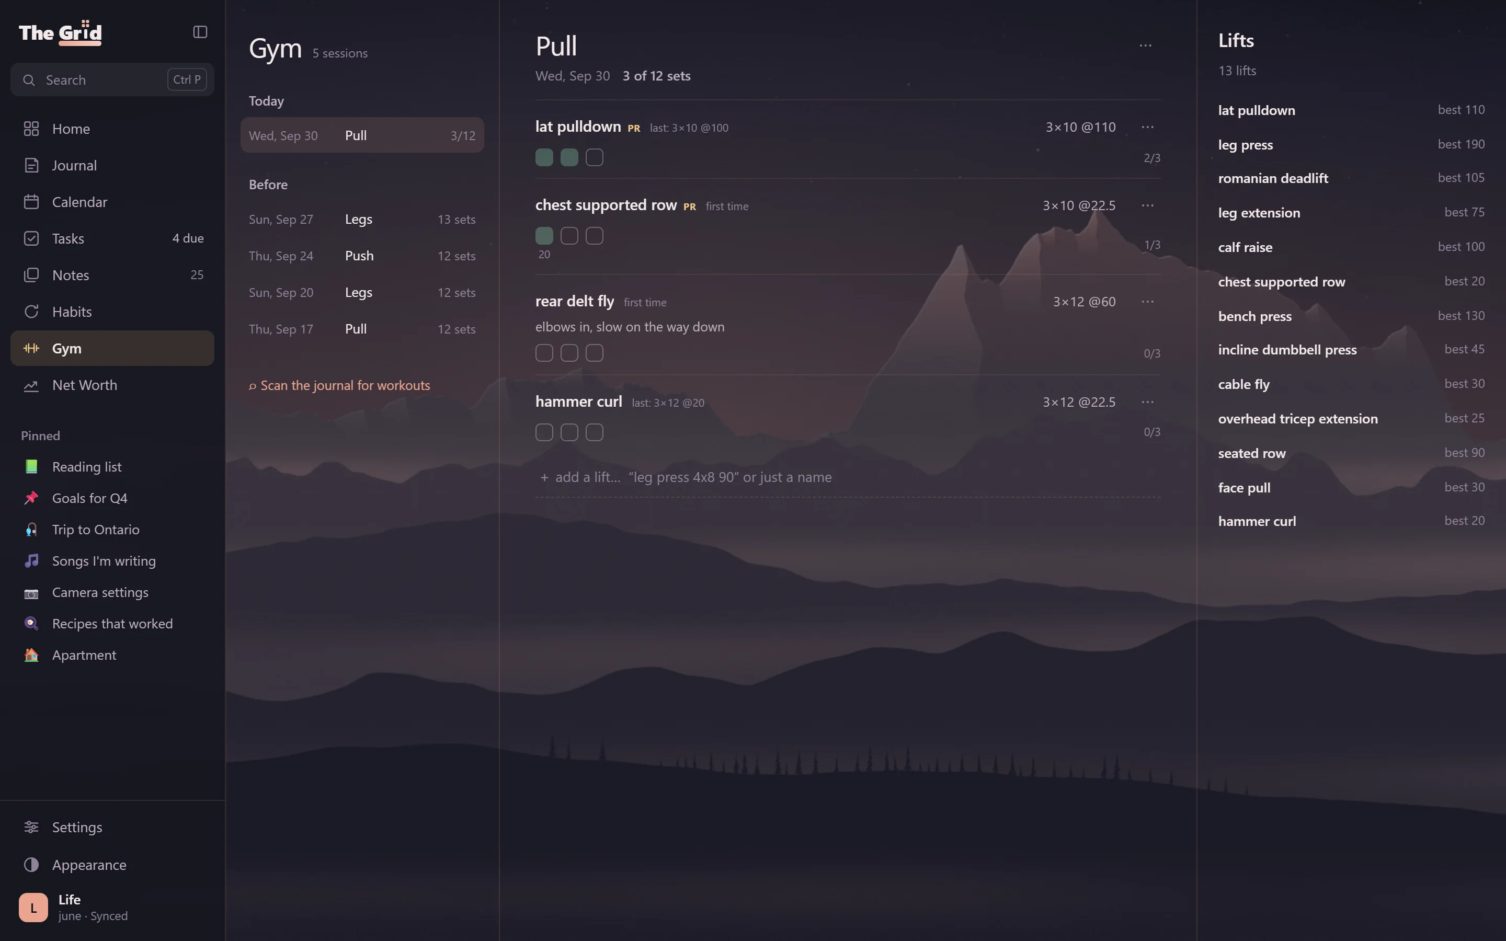
Task: Open lat pulldown more options
Action: [1148, 127]
